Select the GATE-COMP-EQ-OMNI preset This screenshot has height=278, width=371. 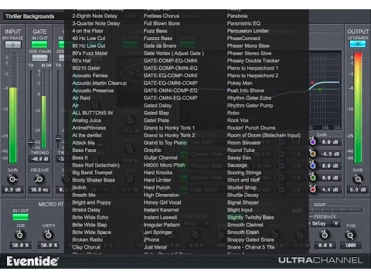pyautogui.click(x=171, y=61)
